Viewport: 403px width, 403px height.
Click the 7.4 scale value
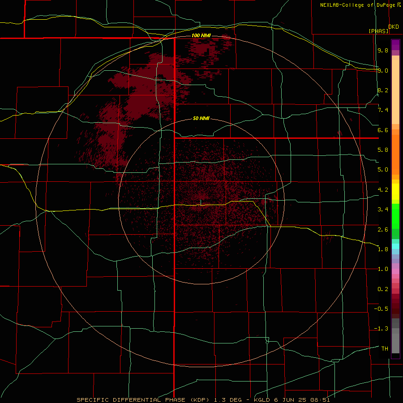tap(383, 110)
